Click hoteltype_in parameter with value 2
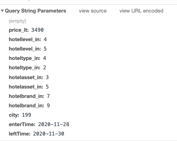This screenshot has width=177, height=141. [27, 68]
